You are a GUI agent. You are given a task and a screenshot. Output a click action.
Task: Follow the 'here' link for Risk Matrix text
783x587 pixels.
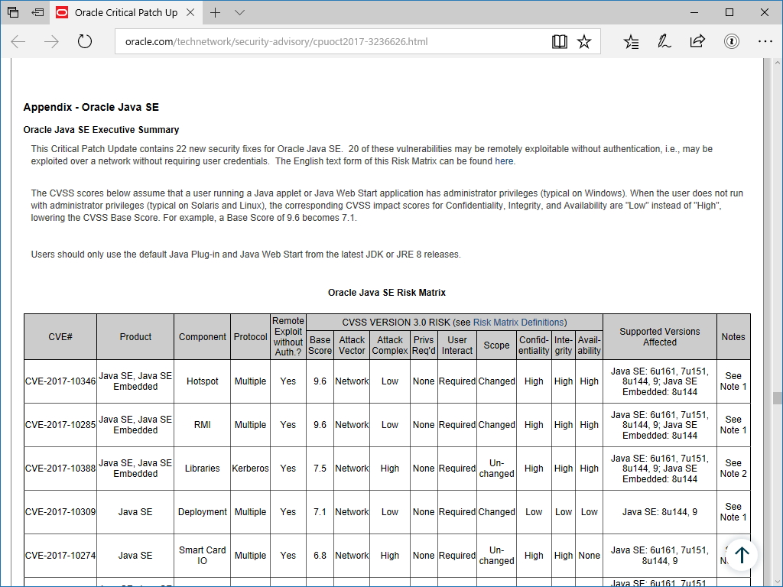click(x=504, y=161)
